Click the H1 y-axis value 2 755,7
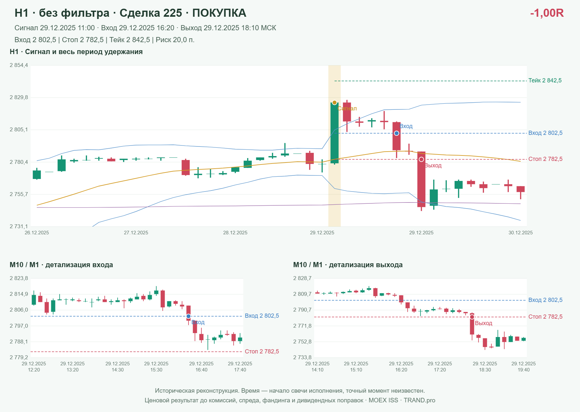This screenshot has width=580, height=412. pos(19,194)
